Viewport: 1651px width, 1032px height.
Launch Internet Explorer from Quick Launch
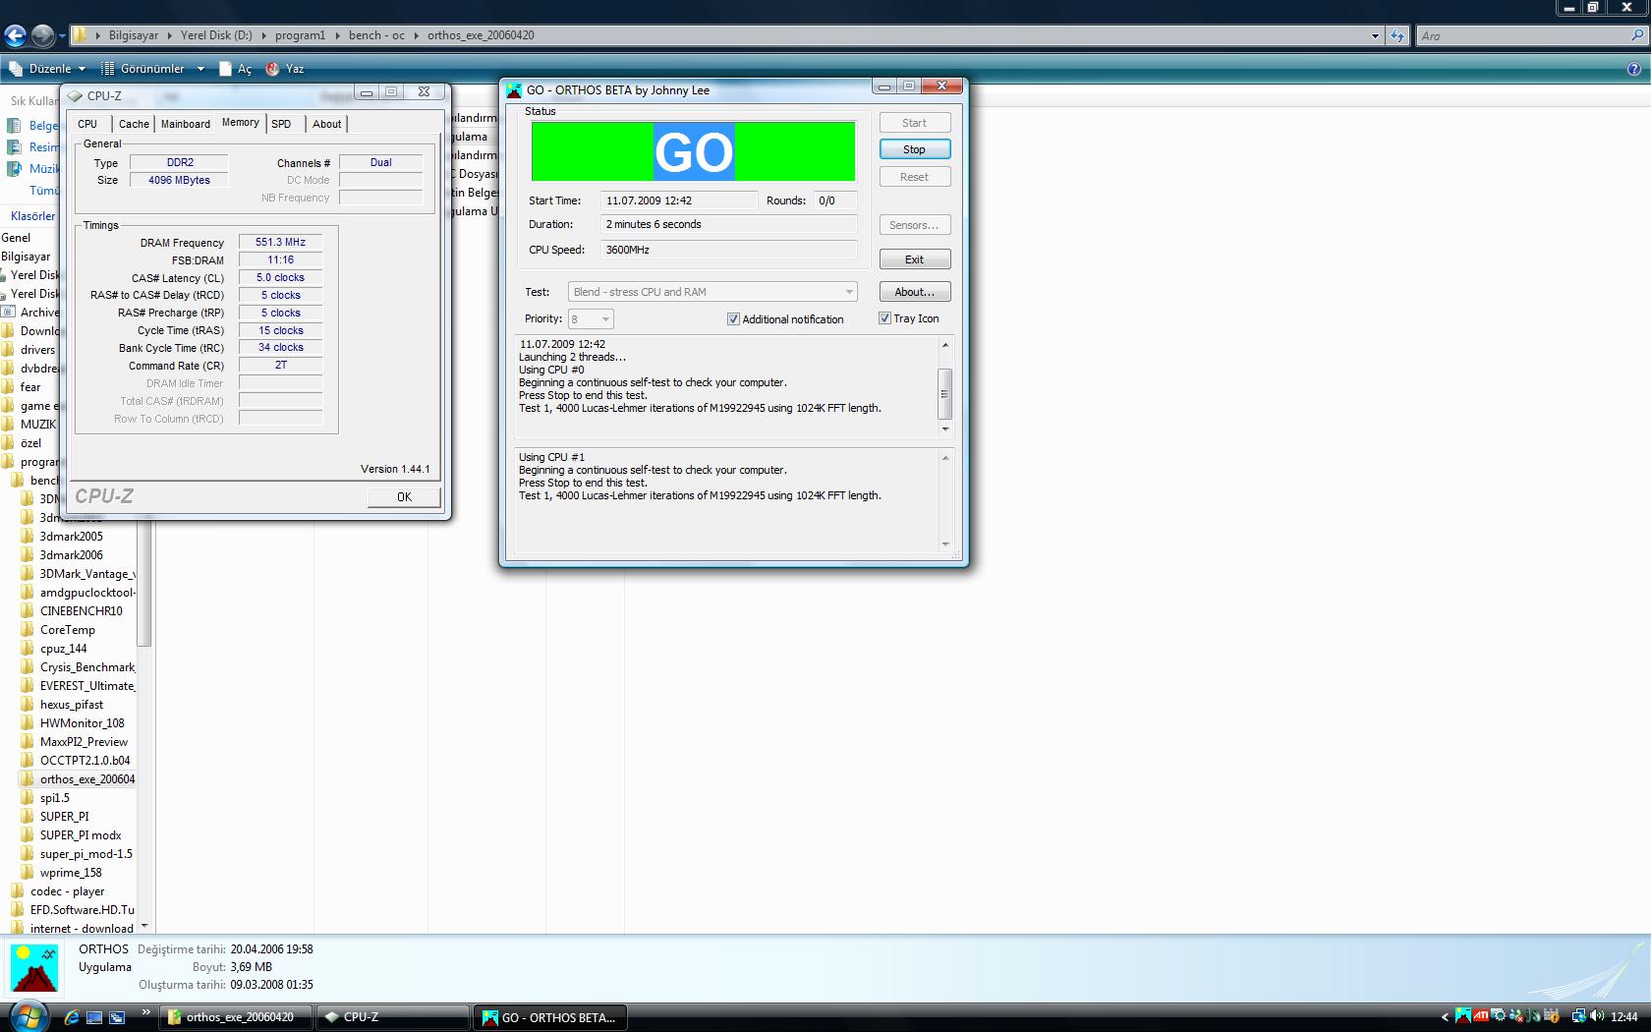click(x=72, y=1017)
